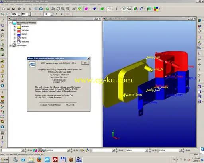Viewport: 204px width, 163px height.
Task: Click the gray rotate view icon
Action: (58, 9)
